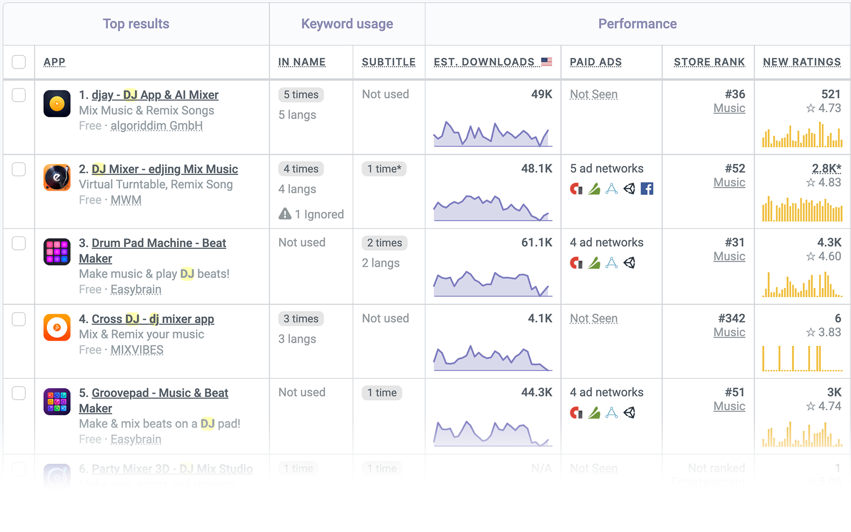Open the algoriddim GmbH developer link
Screen dimensions: 851x532
tap(157, 126)
